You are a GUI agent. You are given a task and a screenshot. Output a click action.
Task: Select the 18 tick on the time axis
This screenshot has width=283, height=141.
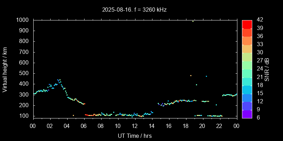pos(185,126)
